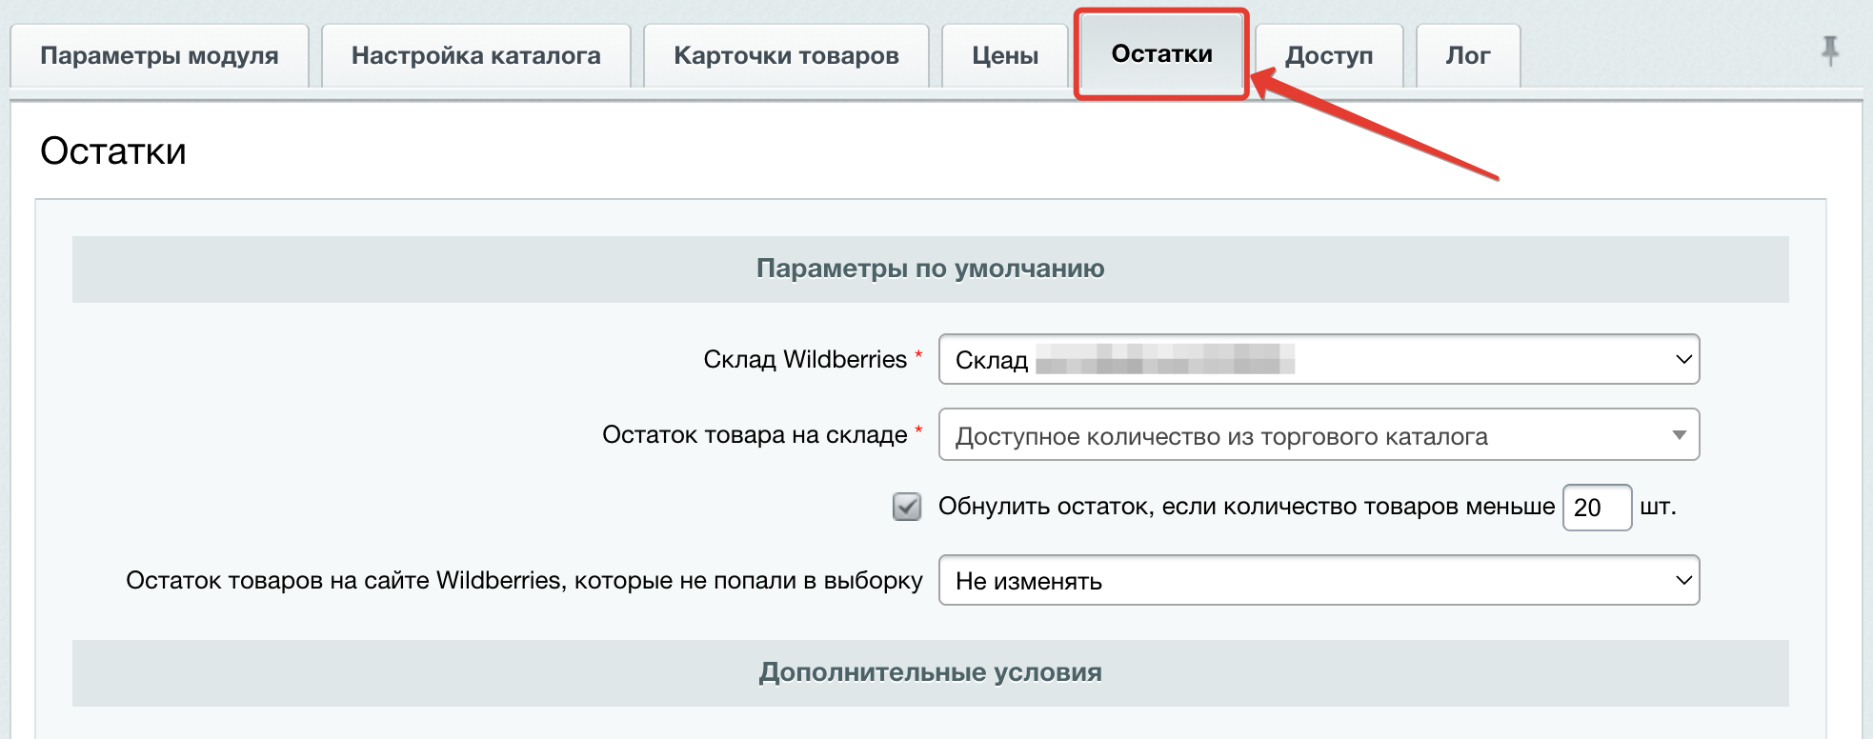Toggle the Обнулить остаток checkbox

click(x=907, y=507)
